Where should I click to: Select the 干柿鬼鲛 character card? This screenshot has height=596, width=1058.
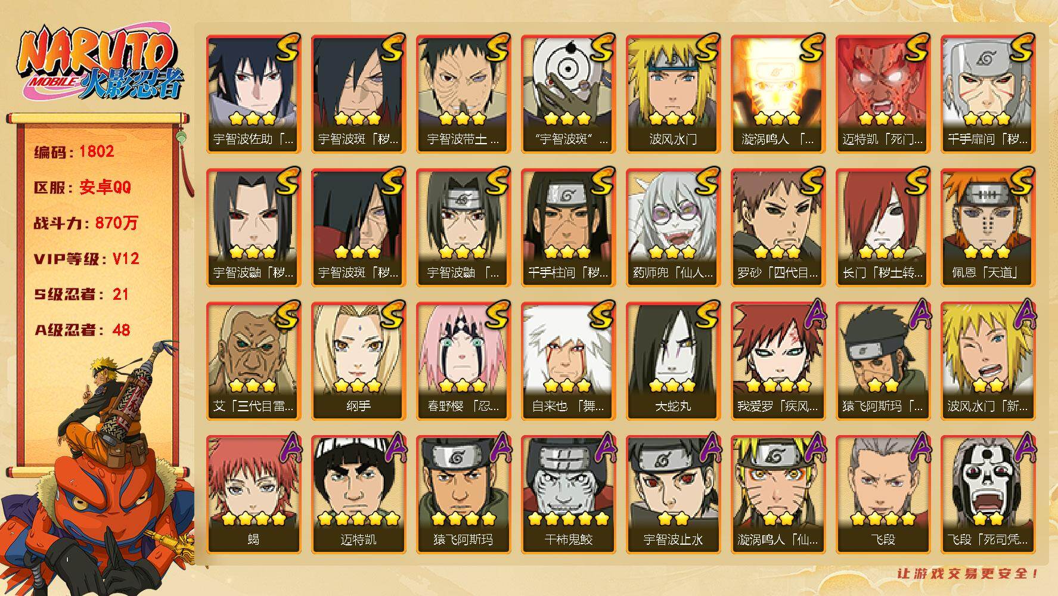pos(568,495)
